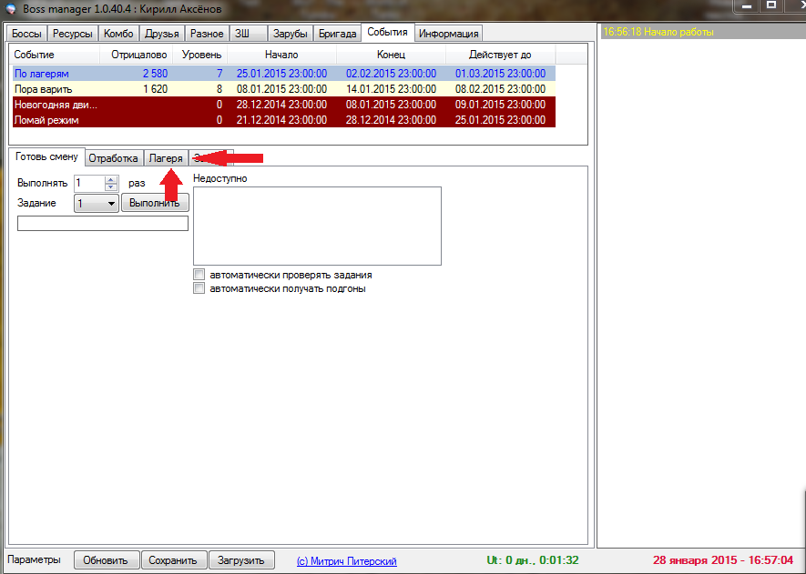Click the Boss manager app icon in title bar
The image size is (806, 574).
(9, 8)
